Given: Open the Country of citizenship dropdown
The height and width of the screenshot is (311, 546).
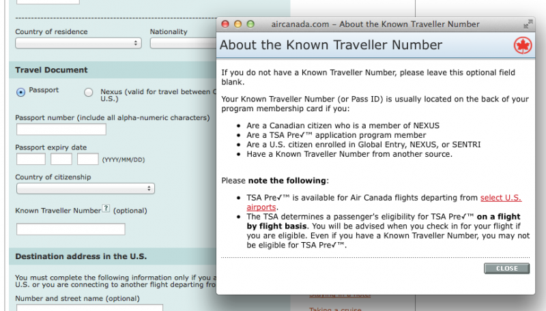Looking at the screenshot, I should pyautogui.click(x=85, y=188).
